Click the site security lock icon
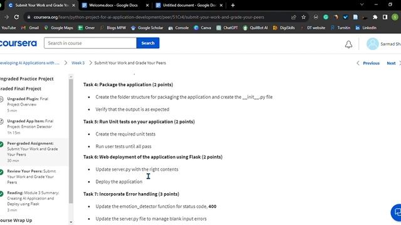The width and height of the screenshot is (401, 225). [x=29, y=17]
